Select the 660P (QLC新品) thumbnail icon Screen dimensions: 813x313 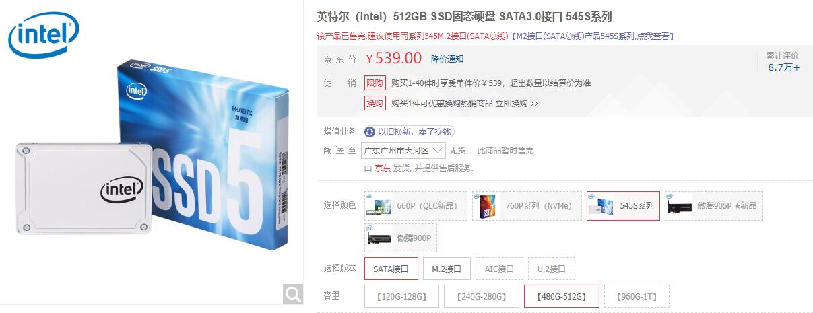point(379,206)
